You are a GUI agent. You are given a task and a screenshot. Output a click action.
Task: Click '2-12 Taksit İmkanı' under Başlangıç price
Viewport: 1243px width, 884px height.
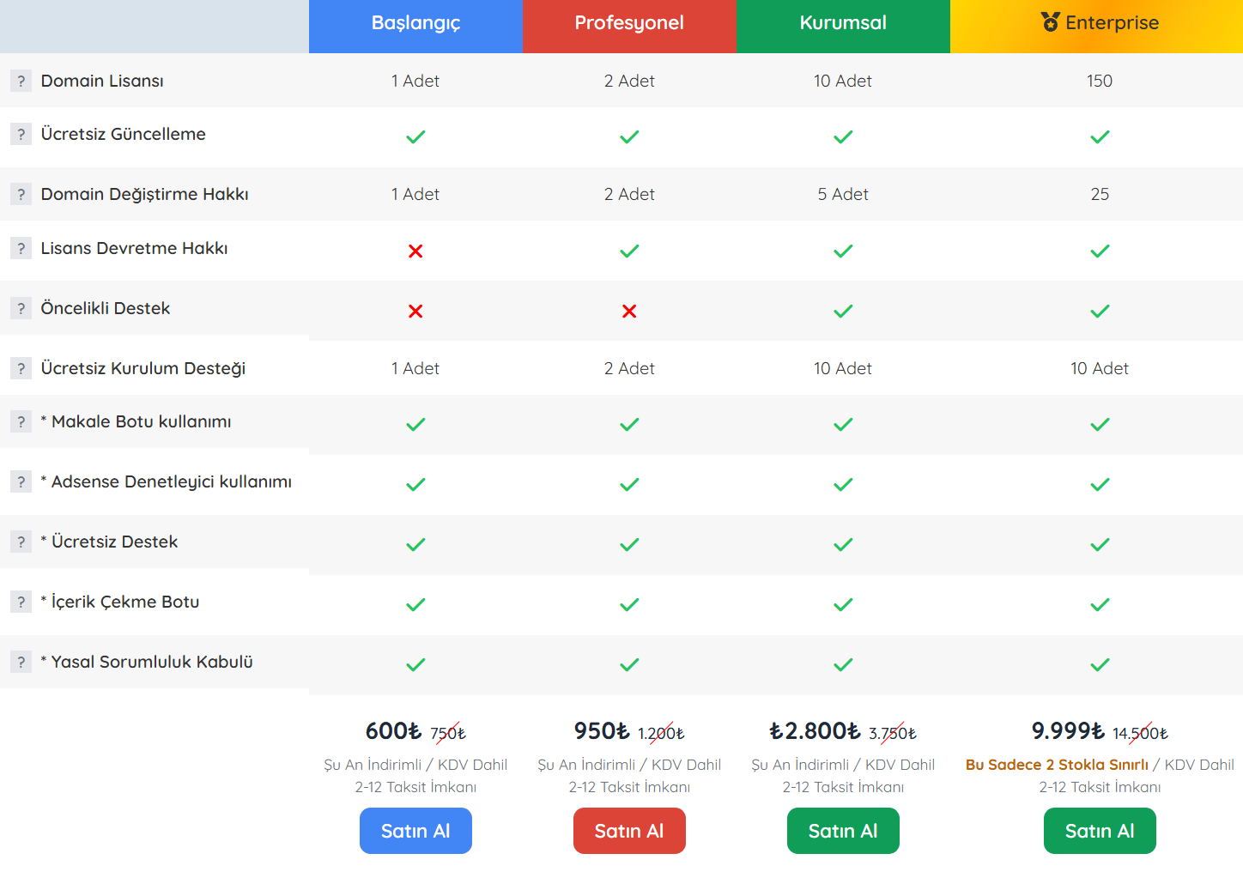tap(415, 787)
